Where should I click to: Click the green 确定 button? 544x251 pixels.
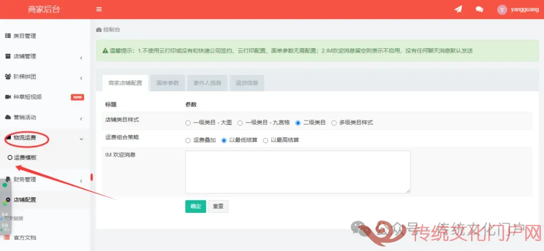click(195, 206)
